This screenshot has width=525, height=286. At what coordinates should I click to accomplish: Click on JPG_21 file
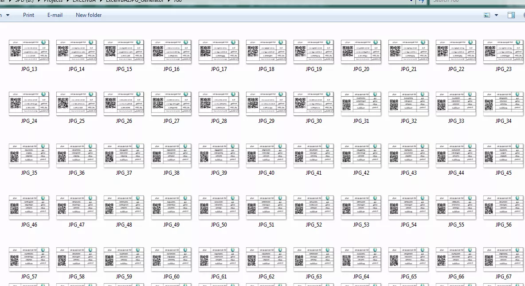pyautogui.click(x=408, y=51)
